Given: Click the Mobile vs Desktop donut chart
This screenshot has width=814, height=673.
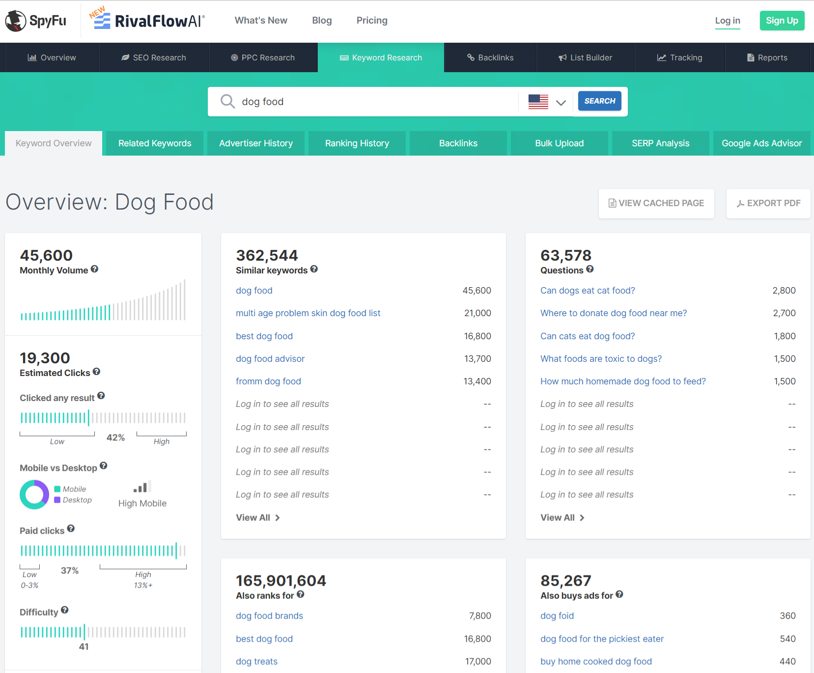Looking at the screenshot, I should 34,494.
